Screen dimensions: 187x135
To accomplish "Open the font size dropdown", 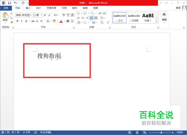I will pos(41,15).
